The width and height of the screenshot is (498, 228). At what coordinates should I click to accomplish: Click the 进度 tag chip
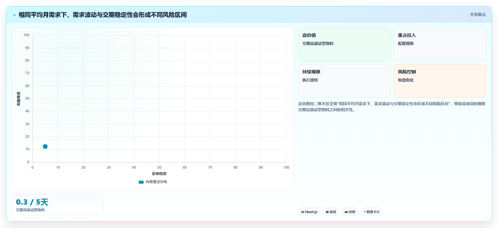(350, 212)
